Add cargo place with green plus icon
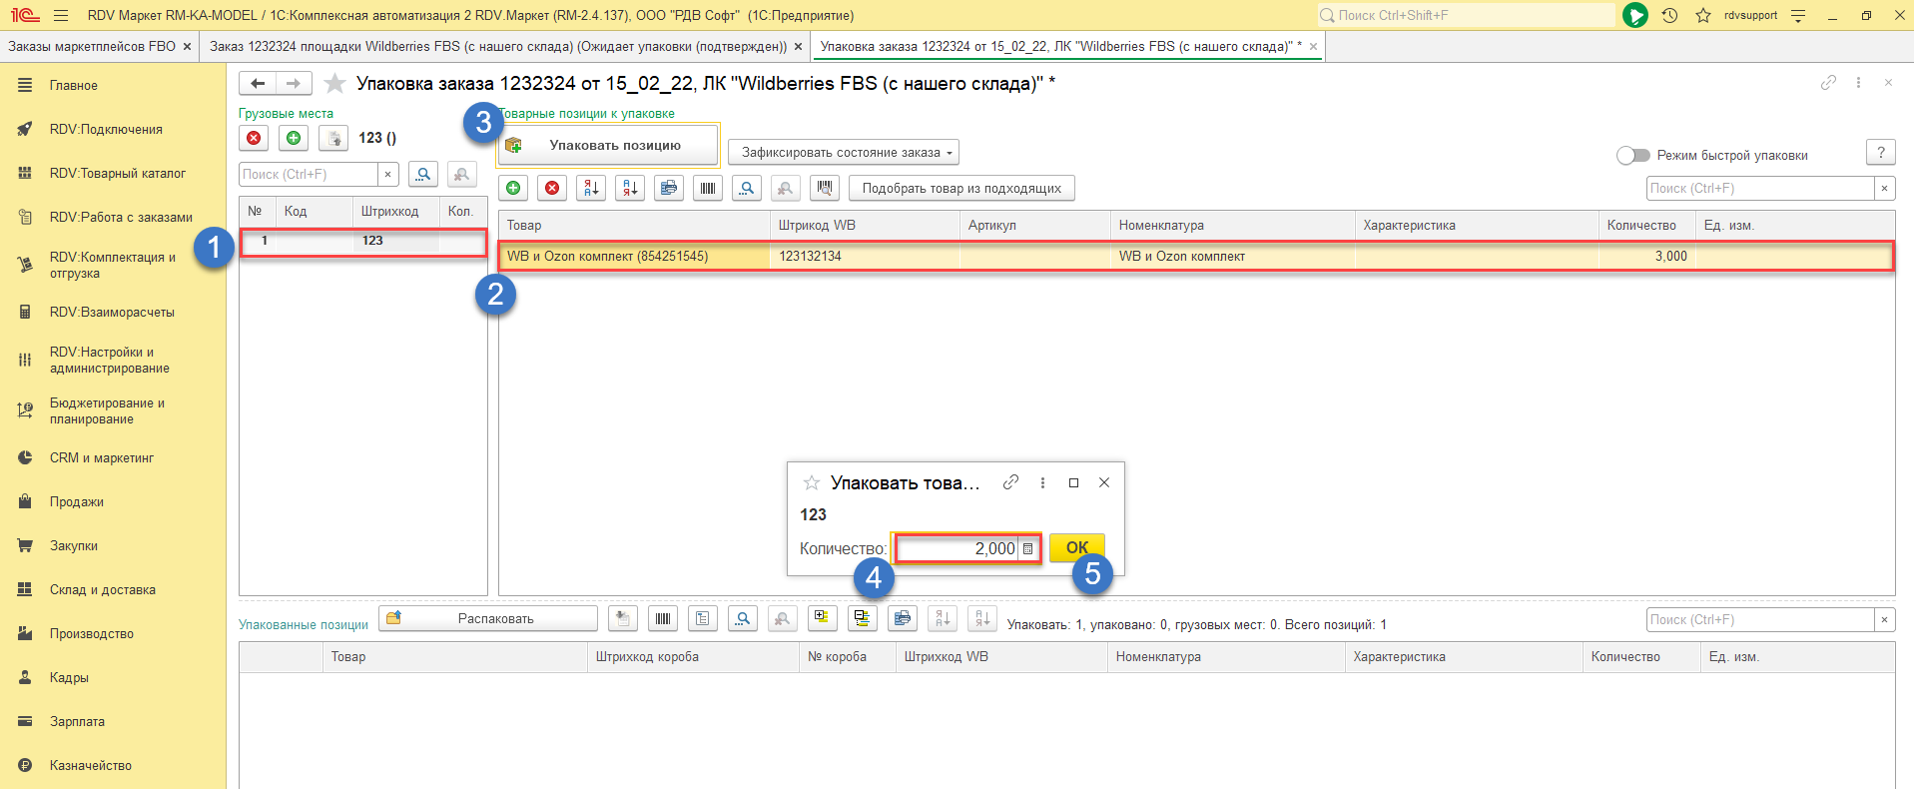Viewport: 1914px width, 789px height. [294, 138]
